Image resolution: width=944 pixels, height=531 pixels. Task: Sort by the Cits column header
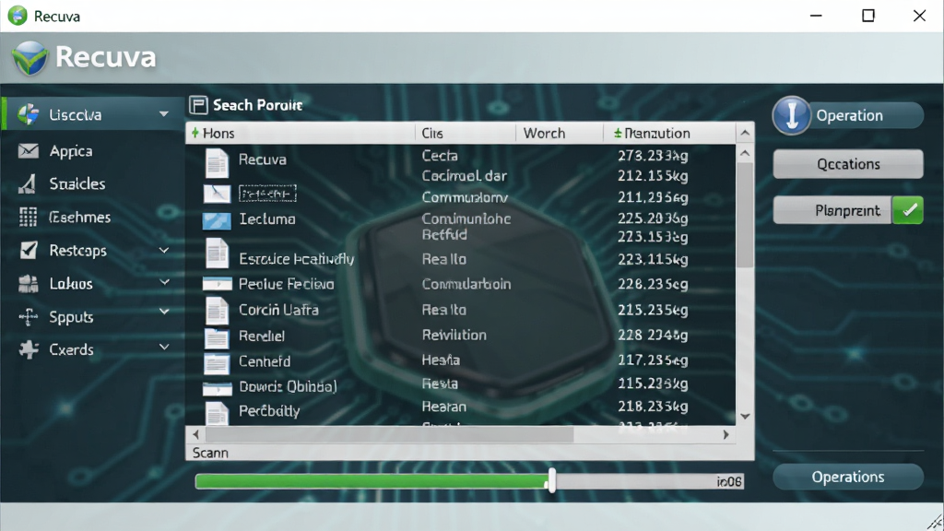click(x=465, y=133)
